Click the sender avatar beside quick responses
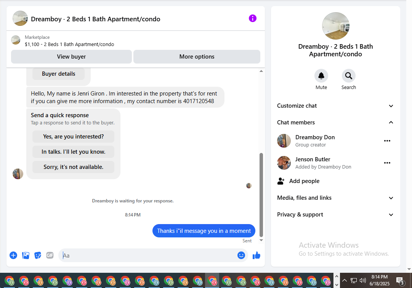The width and height of the screenshot is (412, 288). point(18,174)
